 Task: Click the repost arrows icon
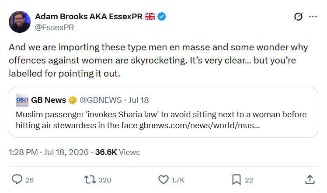pos(90,179)
